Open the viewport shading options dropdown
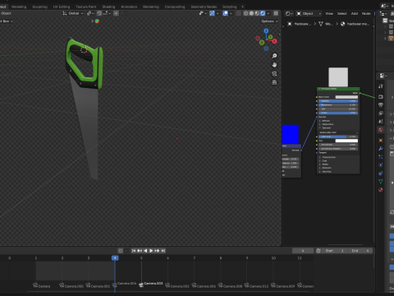Screen dimensions: 394x296 [x=268, y=13]
